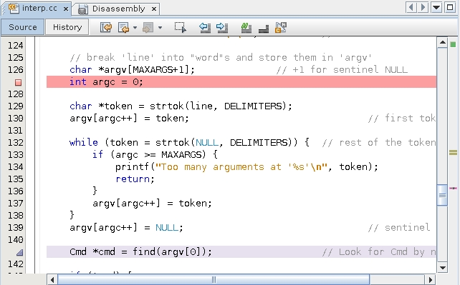
Task: Click the 'return;' statement on line 135
Action: pos(135,179)
